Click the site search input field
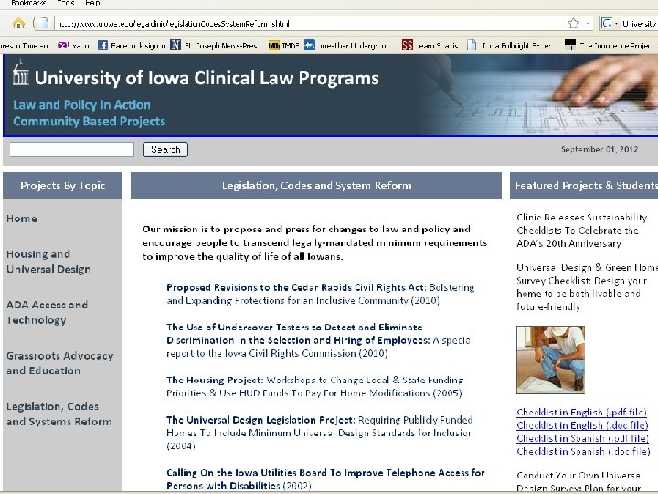The height and width of the screenshot is (494, 658). point(72,149)
